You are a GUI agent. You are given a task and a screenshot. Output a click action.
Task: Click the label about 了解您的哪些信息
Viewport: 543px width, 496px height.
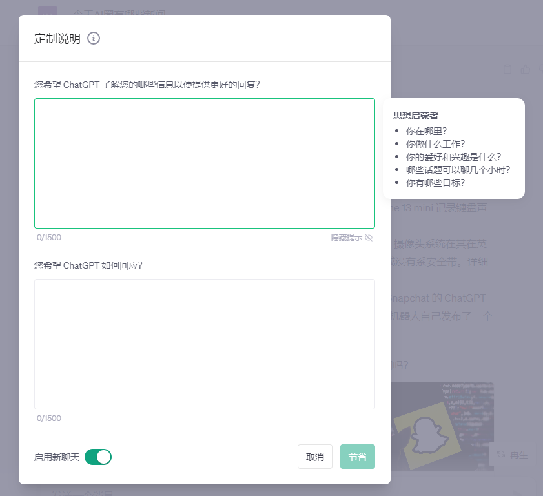tap(147, 85)
